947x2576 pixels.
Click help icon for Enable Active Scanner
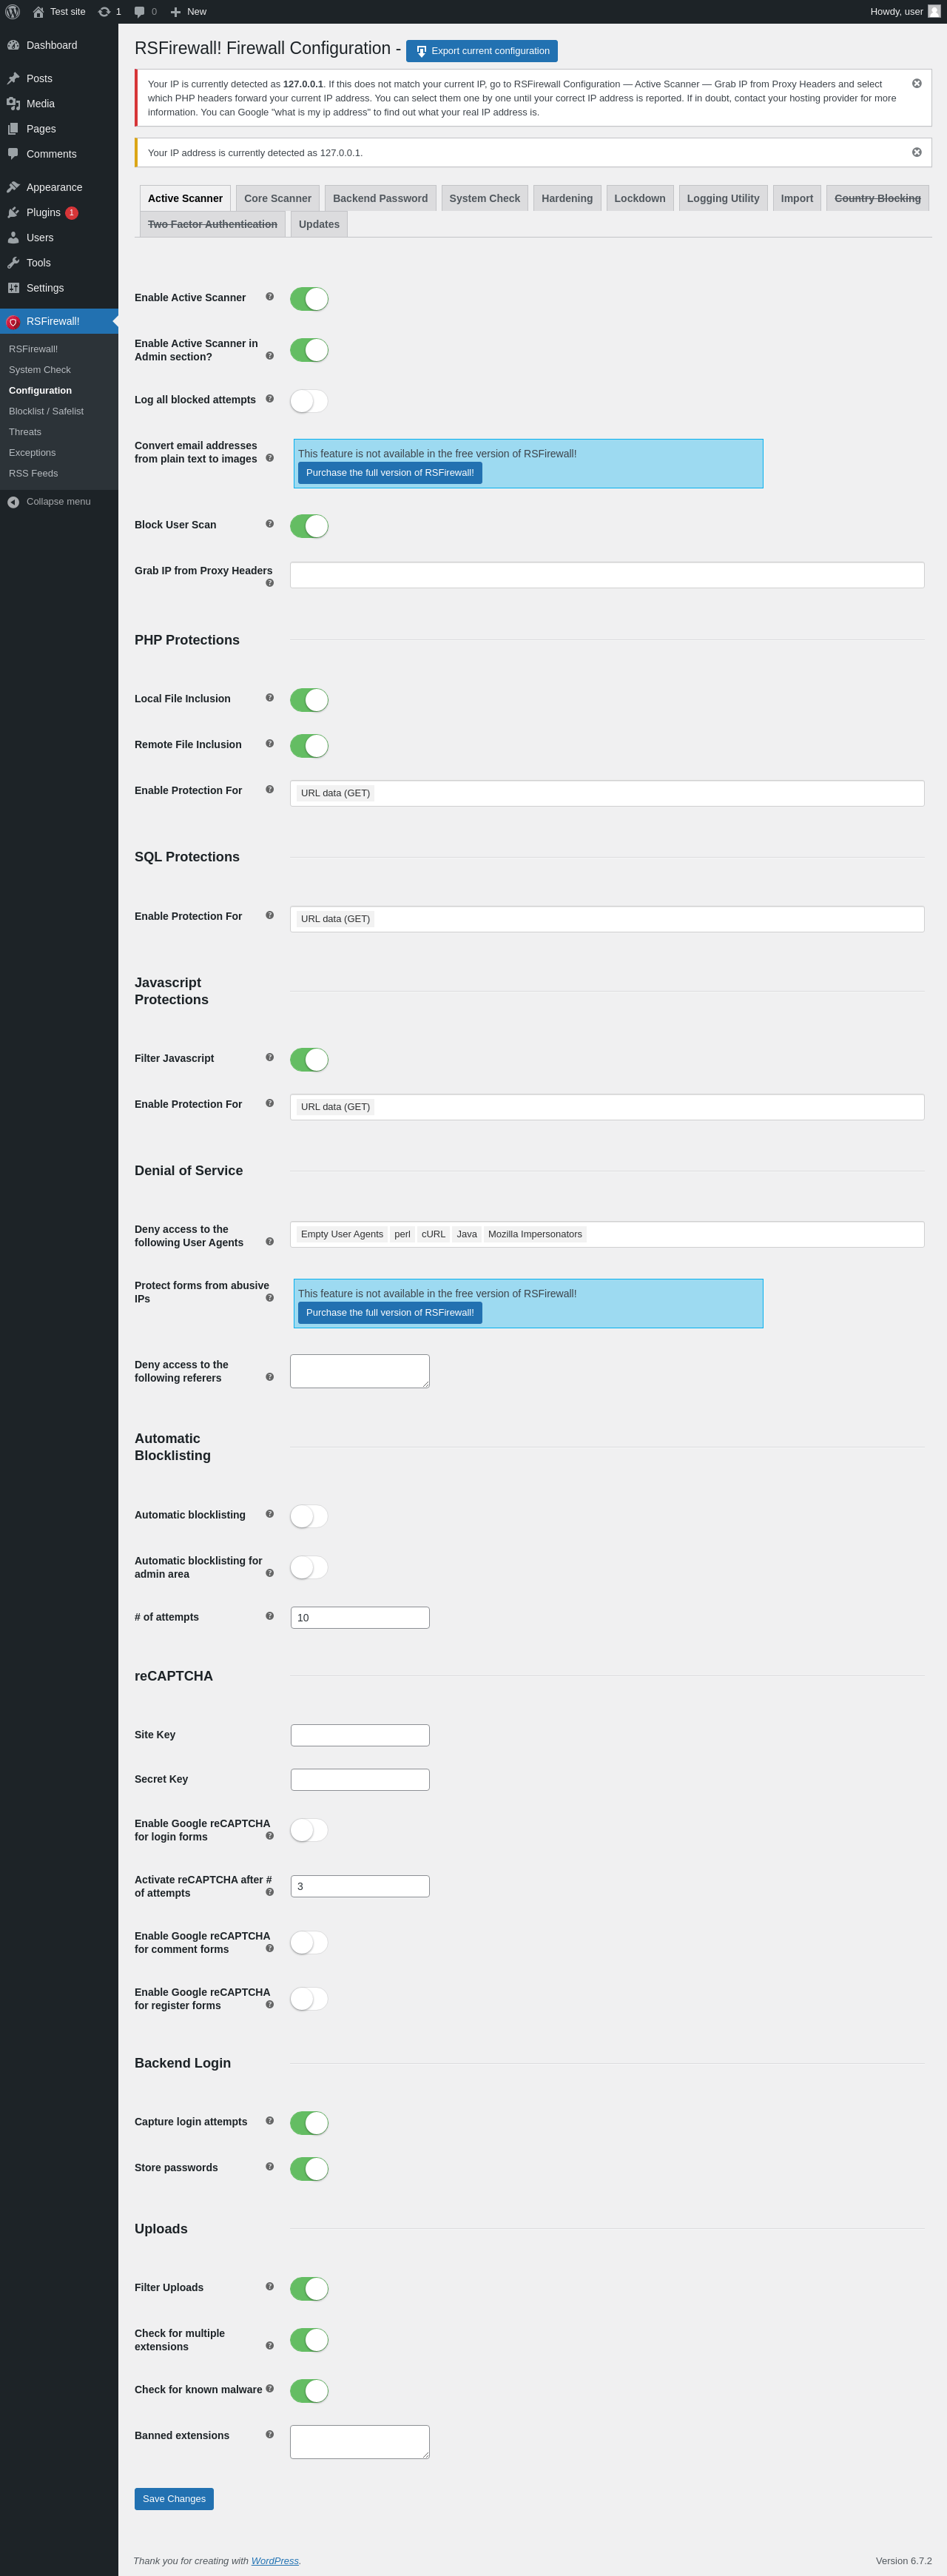coord(269,296)
